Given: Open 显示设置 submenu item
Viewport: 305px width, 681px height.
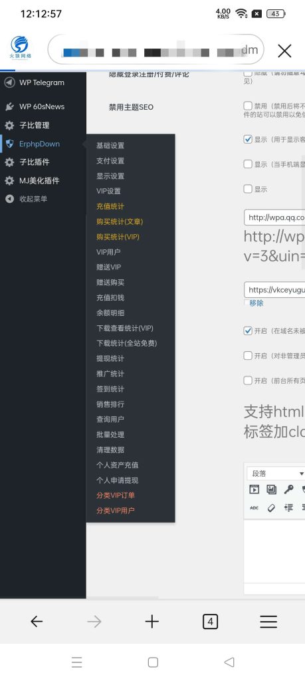Looking at the screenshot, I should 110,176.
